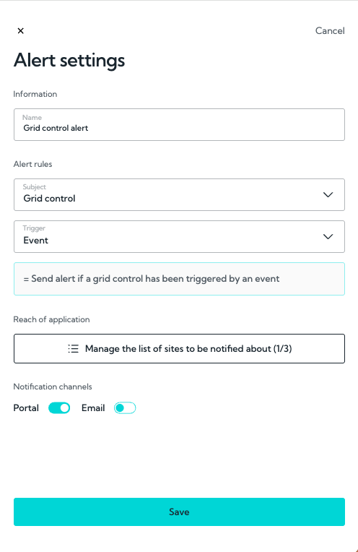Save the alert settings

click(179, 512)
